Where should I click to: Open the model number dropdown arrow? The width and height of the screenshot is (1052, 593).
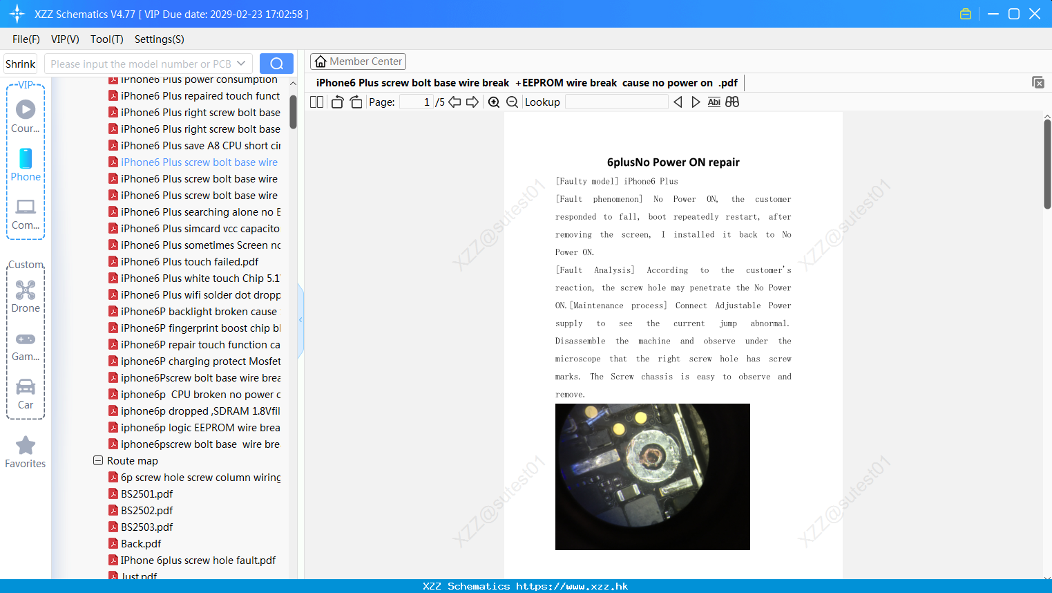click(x=241, y=64)
